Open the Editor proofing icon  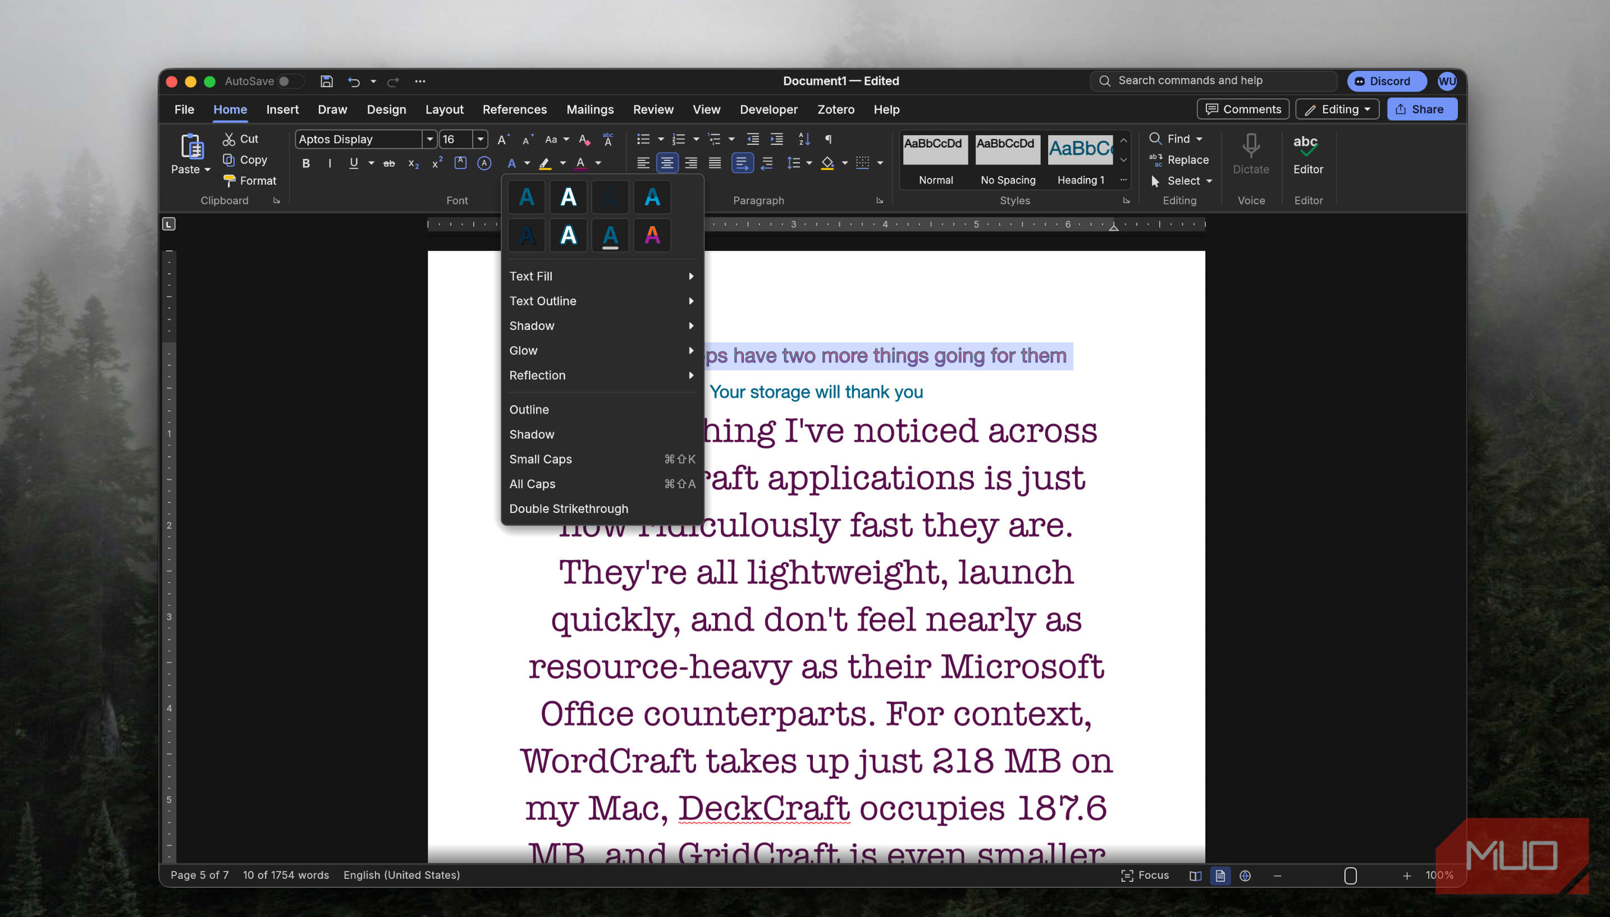pos(1307,146)
